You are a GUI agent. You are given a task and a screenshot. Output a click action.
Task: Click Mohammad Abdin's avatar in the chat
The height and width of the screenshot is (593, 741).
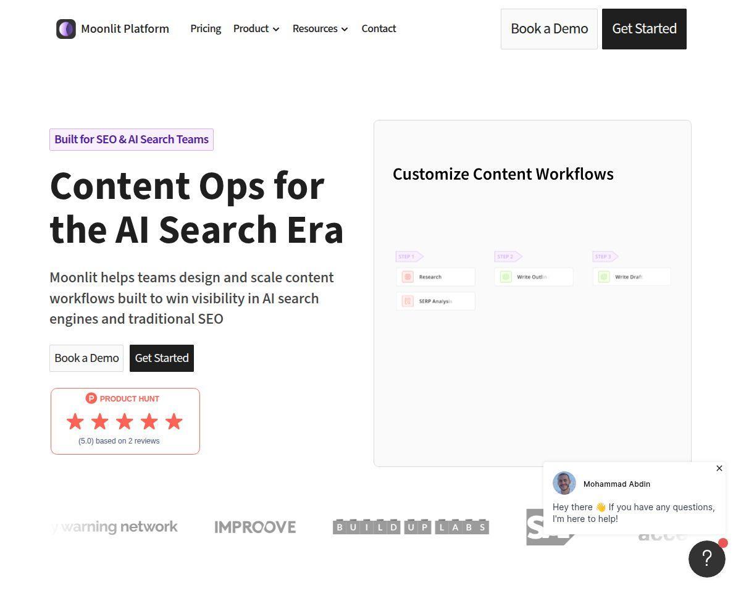pos(564,483)
